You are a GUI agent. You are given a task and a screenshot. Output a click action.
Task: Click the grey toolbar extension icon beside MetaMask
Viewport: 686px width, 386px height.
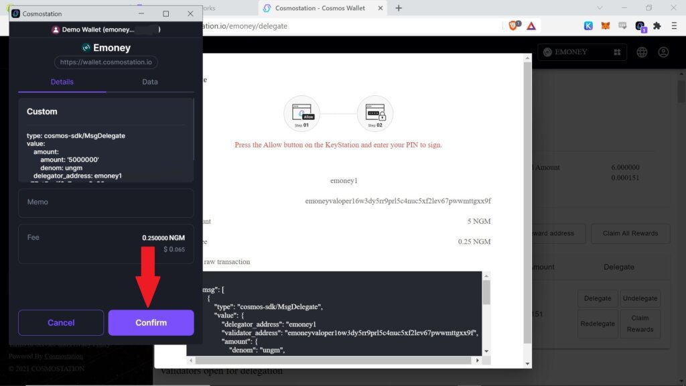point(622,26)
